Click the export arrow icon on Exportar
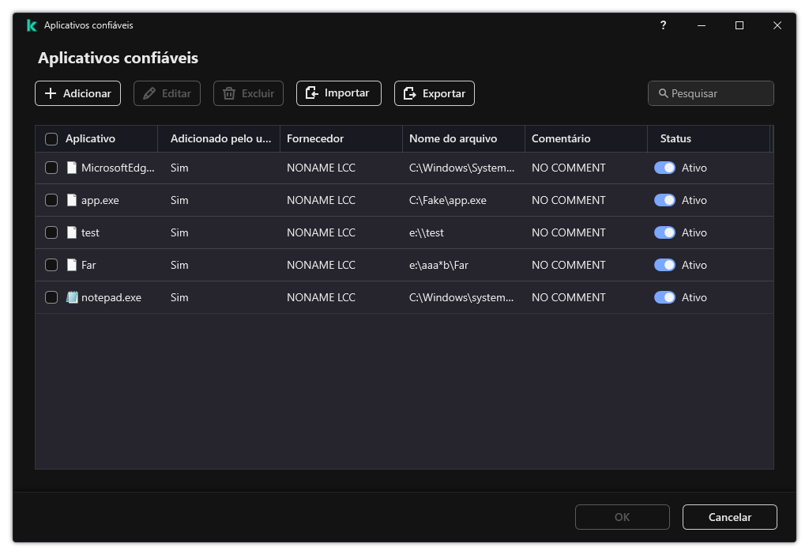This screenshot has height=555, width=809. coord(410,92)
